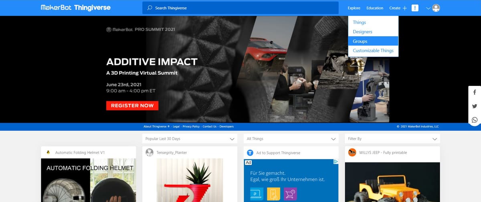Viewport: 481px width, 202px height.
Task: Open the user profile avatar
Action: tap(436, 8)
